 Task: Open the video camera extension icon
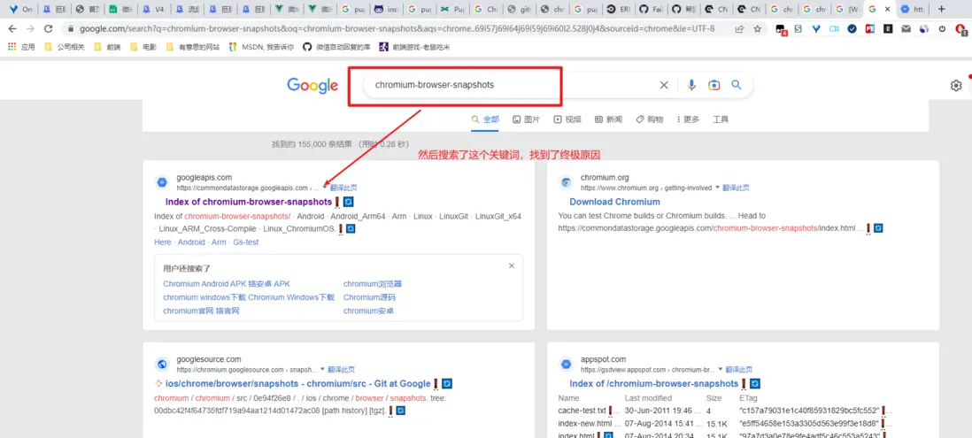[x=834, y=29]
